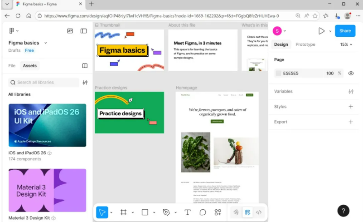The image size is (363, 222).
Task: Open the zoom level 15% dropdown
Action: point(346,44)
